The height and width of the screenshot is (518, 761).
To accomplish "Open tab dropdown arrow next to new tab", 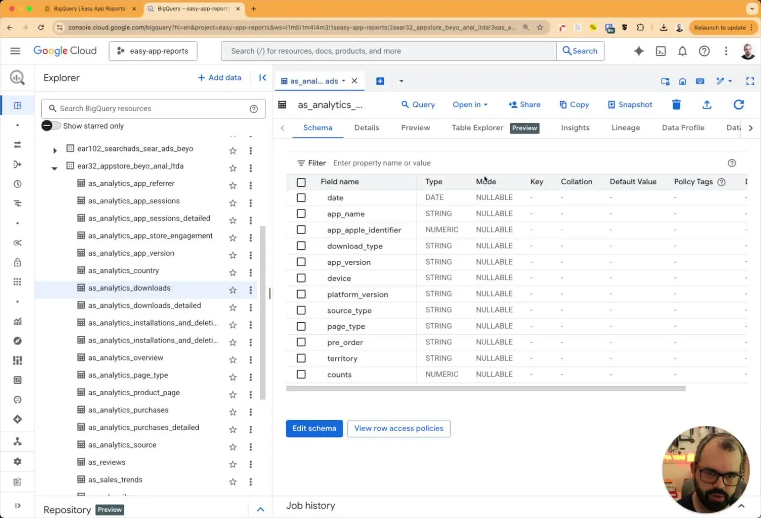I will coord(401,81).
